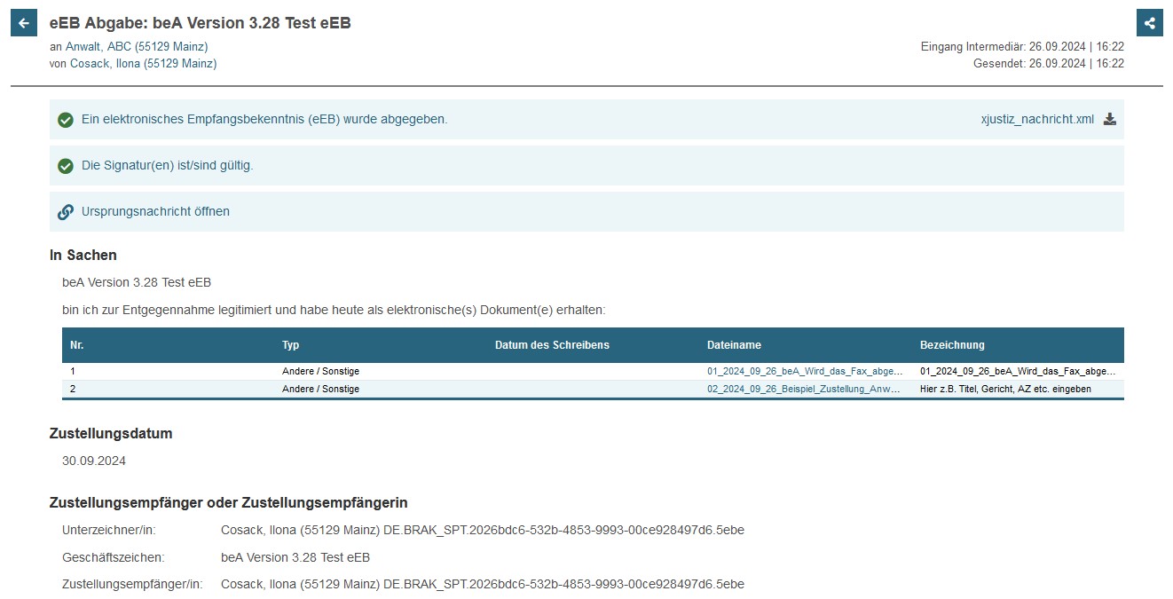Screen dimensions: 1173x599
Task: Click 'Andere / Sonstige' in row 1
Action: click(x=320, y=372)
